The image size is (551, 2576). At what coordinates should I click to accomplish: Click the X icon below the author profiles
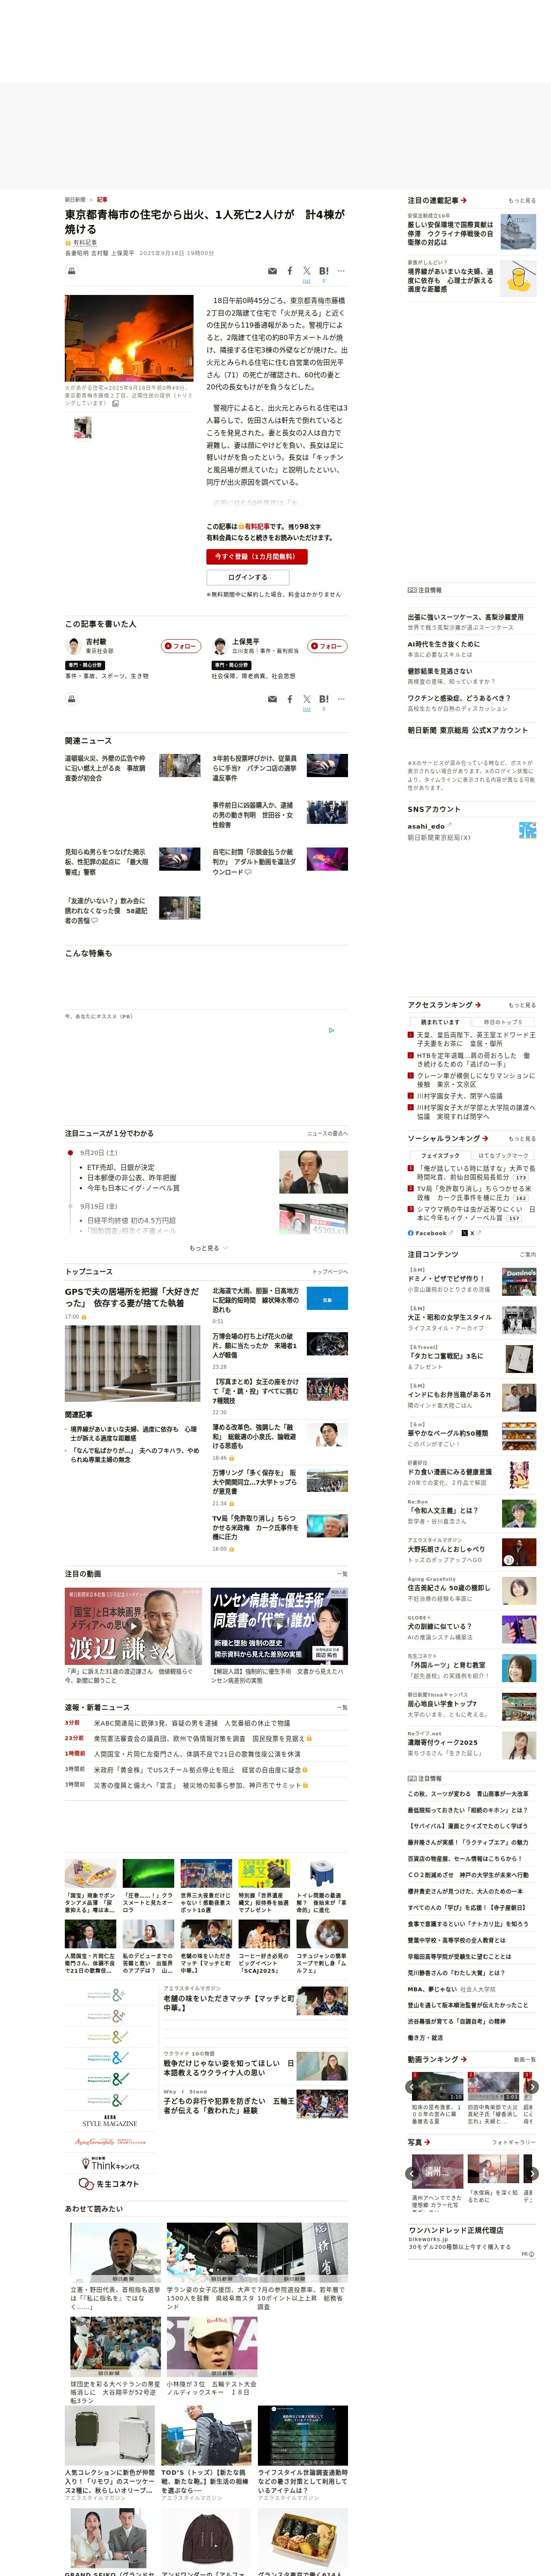[307, 699]
